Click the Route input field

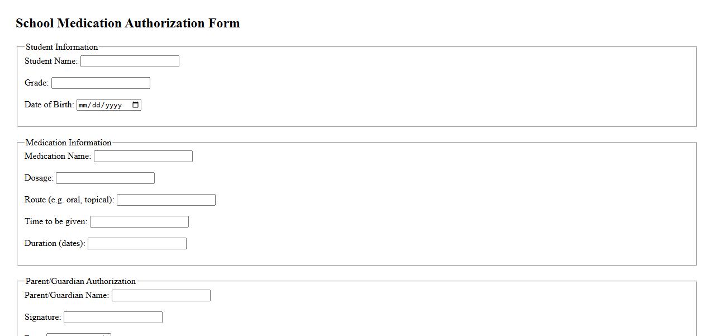[166, 200]
